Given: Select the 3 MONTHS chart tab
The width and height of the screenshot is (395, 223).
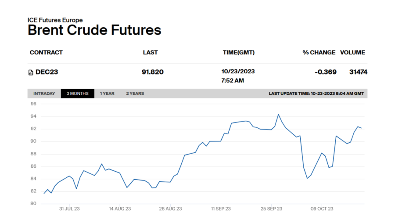Looking at the screenshot, I should (x=77, y=94).
